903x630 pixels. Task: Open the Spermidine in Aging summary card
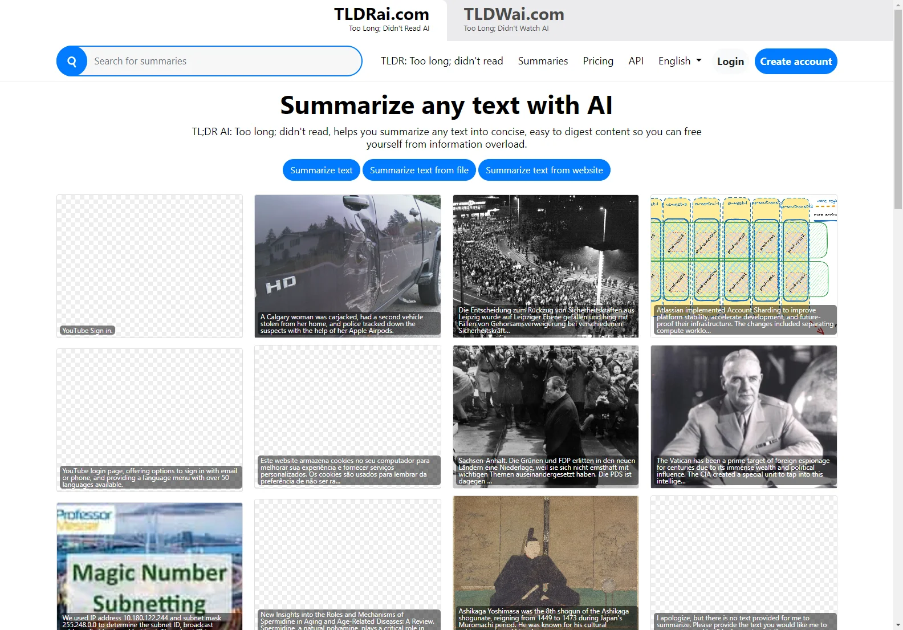[x=348, y=564]
